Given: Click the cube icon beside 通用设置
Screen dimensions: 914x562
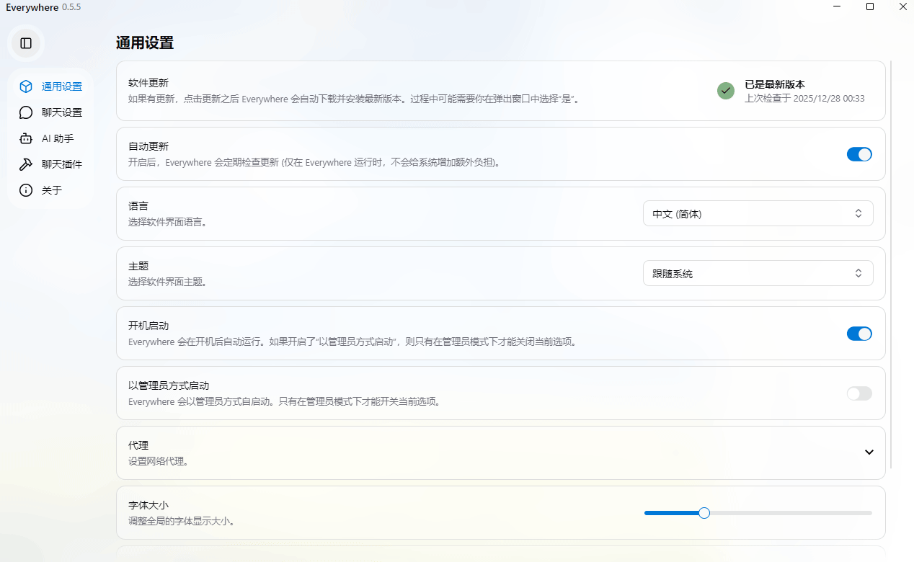Looking at the screenshot, I should (x=26, y=86).
